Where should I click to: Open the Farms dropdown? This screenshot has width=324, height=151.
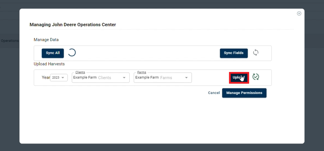163,78
